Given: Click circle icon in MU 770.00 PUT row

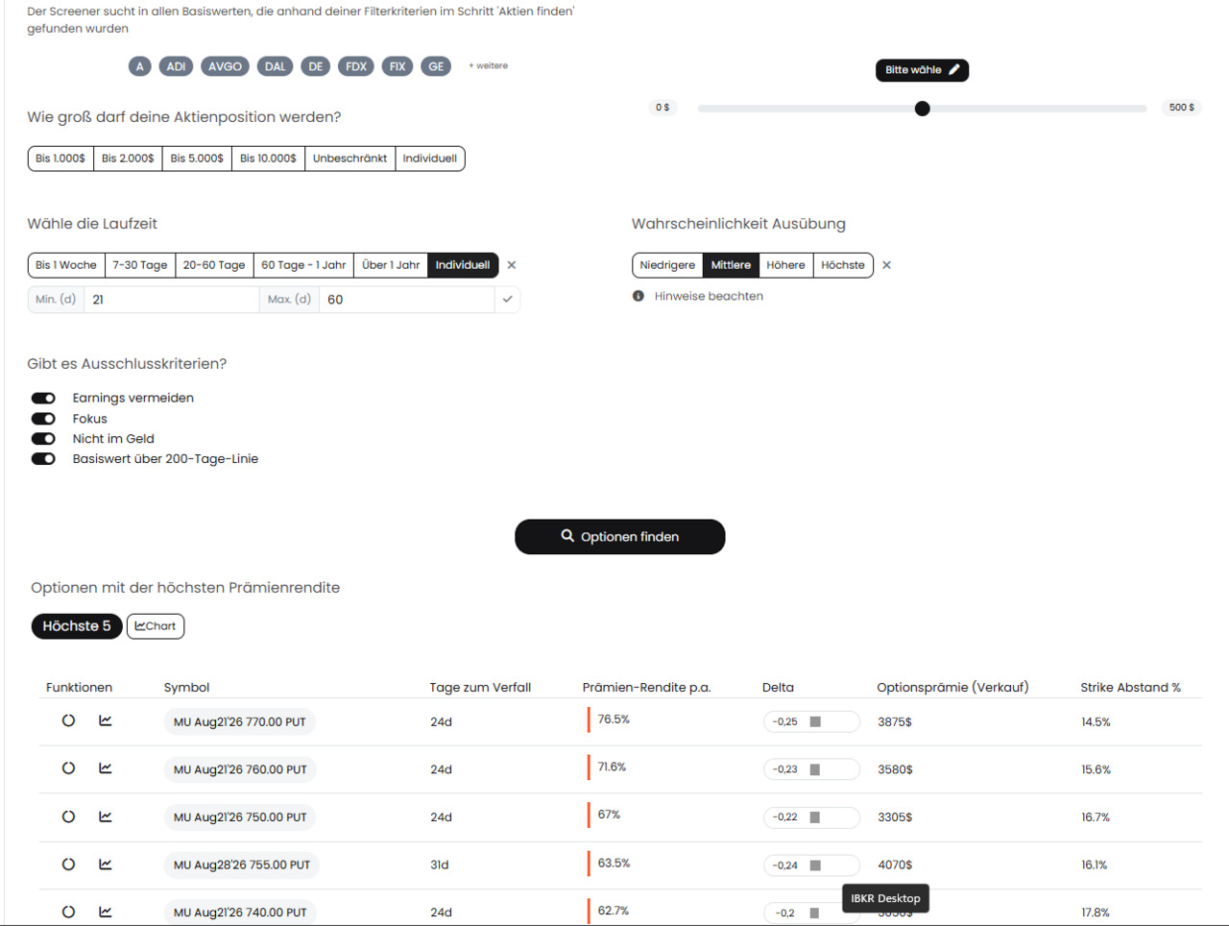Looking at the screenshot, I should coord(68,720).
